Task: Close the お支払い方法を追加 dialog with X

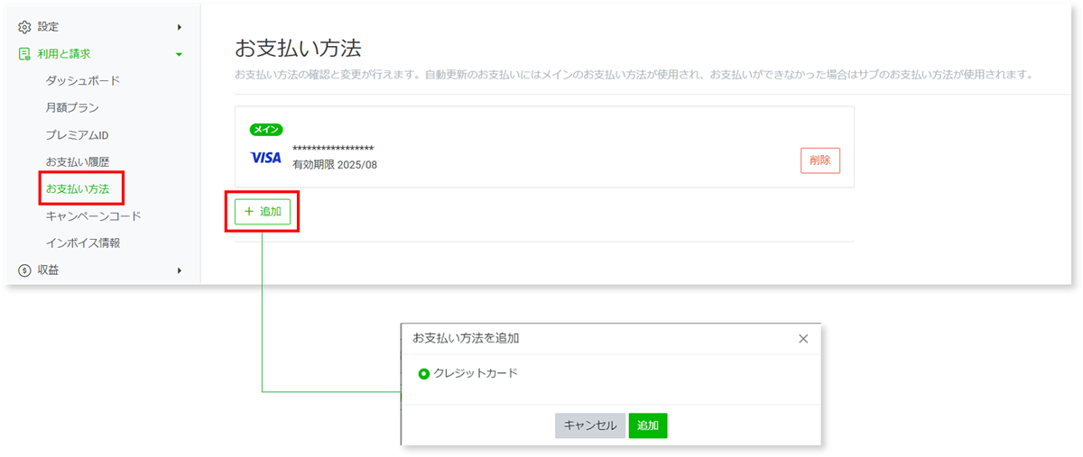Action: pos(803,339)
